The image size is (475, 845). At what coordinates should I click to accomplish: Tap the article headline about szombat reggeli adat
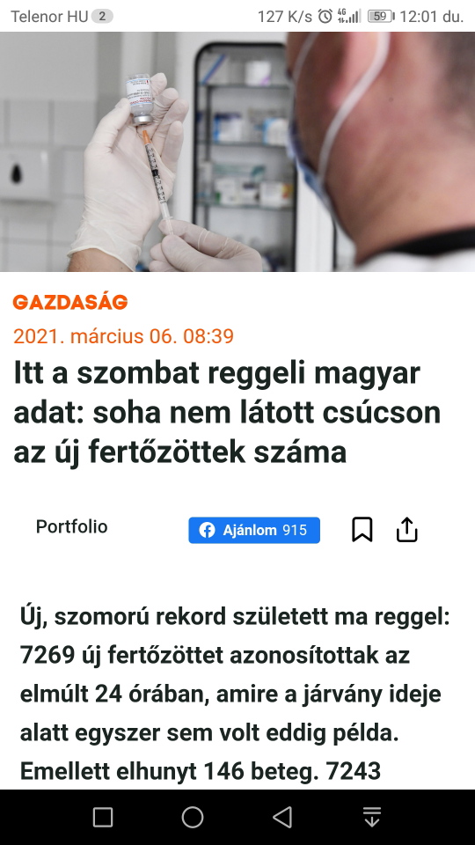(227, 413)
